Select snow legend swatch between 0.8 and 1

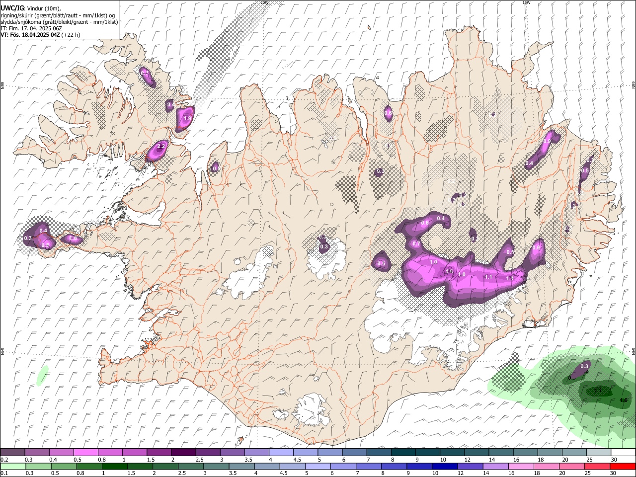click(110, 453)
